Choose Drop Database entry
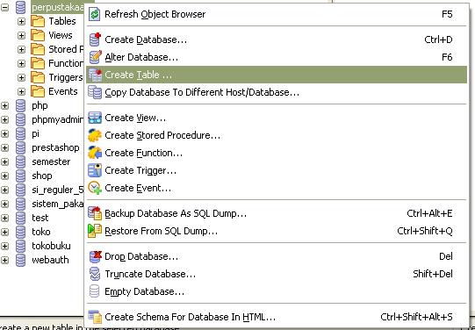Screen dimensions: 475x330 pos(277,256)
